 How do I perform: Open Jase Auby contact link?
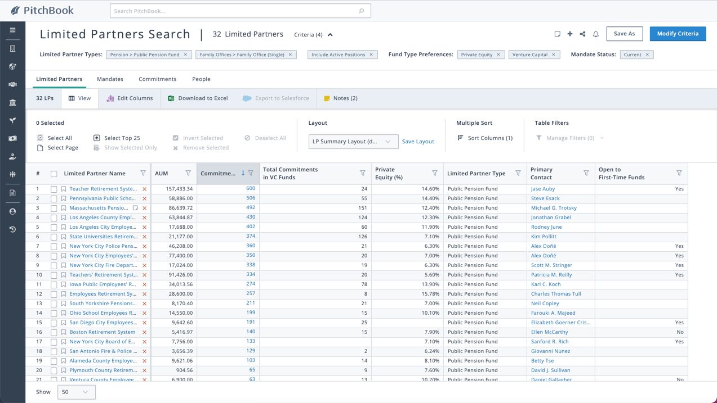(x=543, y=189)
